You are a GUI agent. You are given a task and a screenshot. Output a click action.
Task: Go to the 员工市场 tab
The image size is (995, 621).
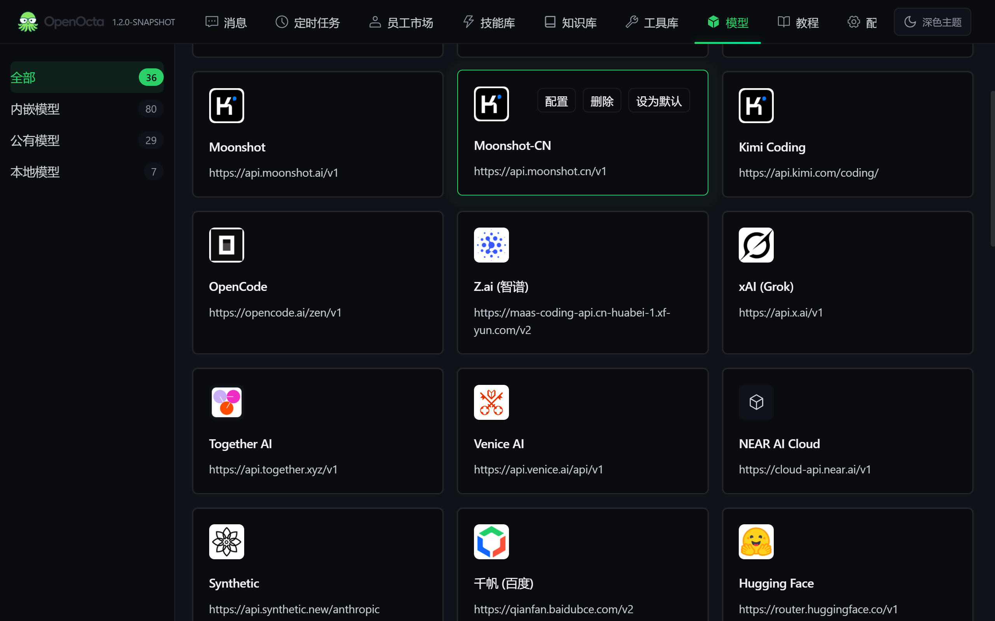(x=401, y=22)
